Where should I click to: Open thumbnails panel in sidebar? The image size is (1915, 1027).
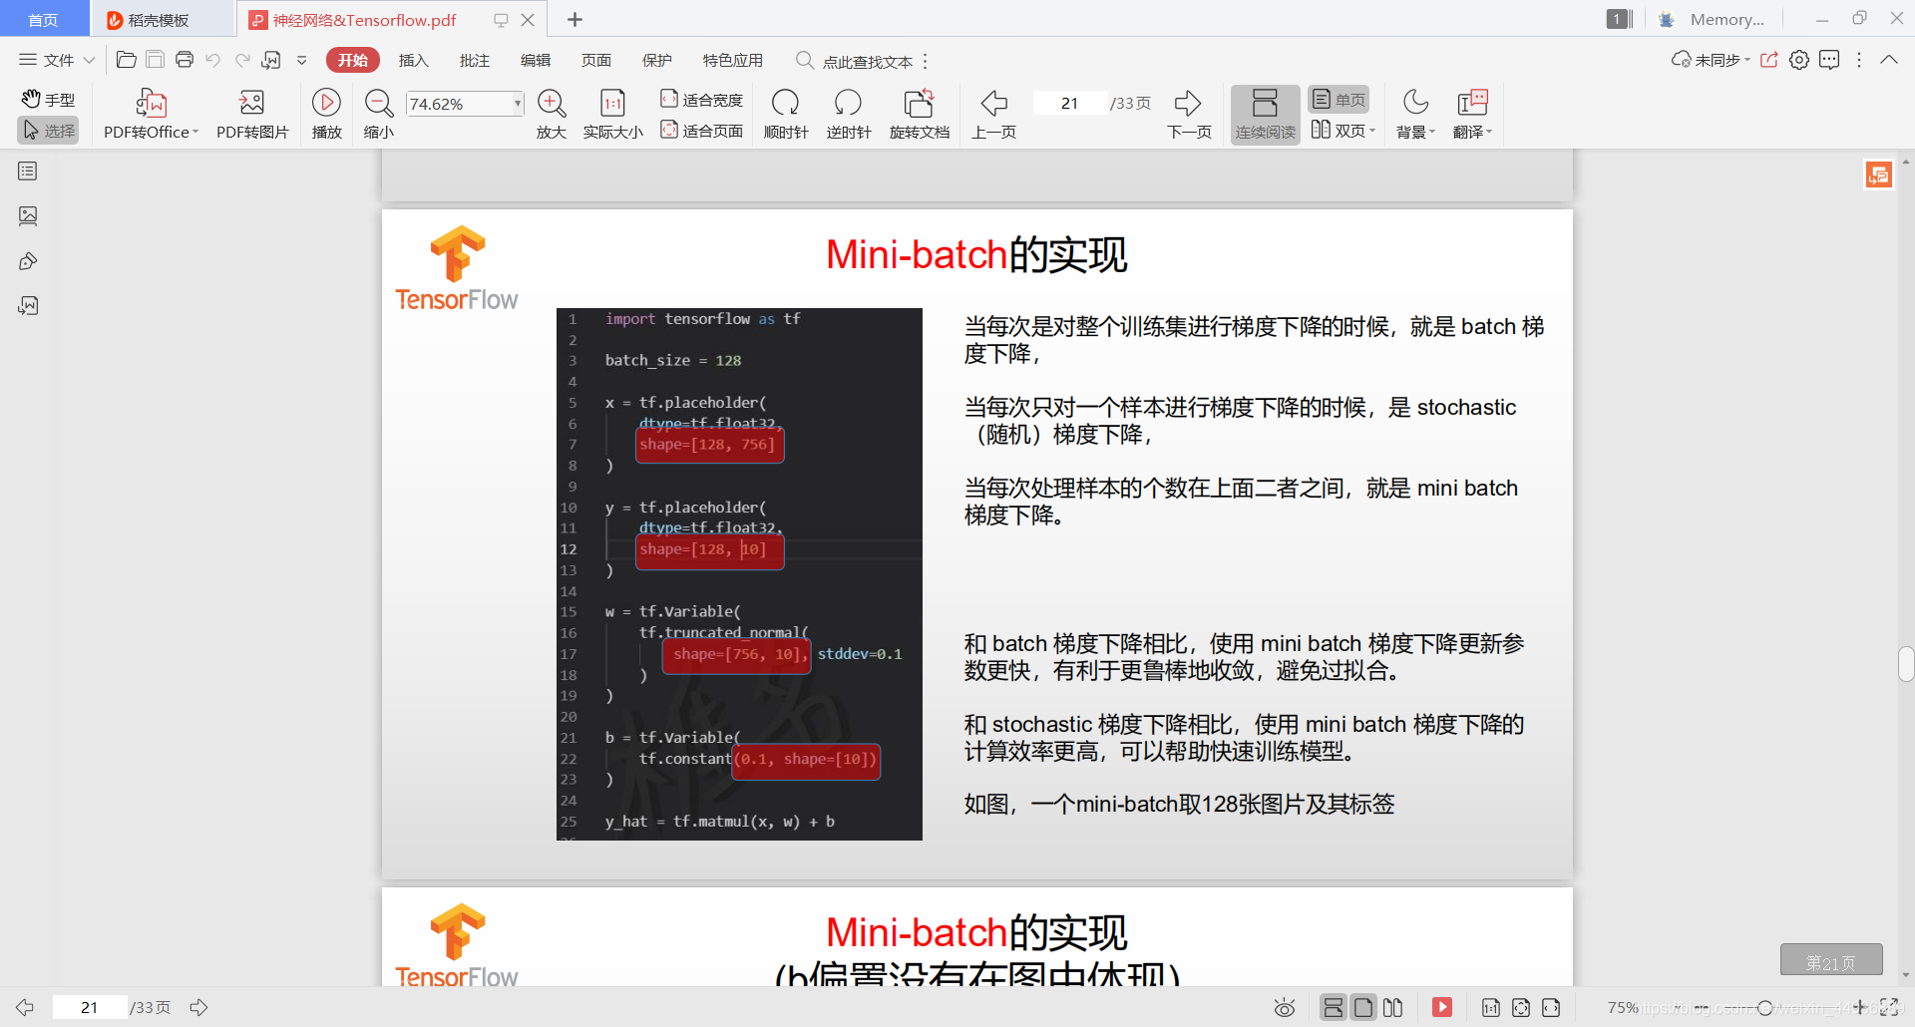click(x=28, y=216)
